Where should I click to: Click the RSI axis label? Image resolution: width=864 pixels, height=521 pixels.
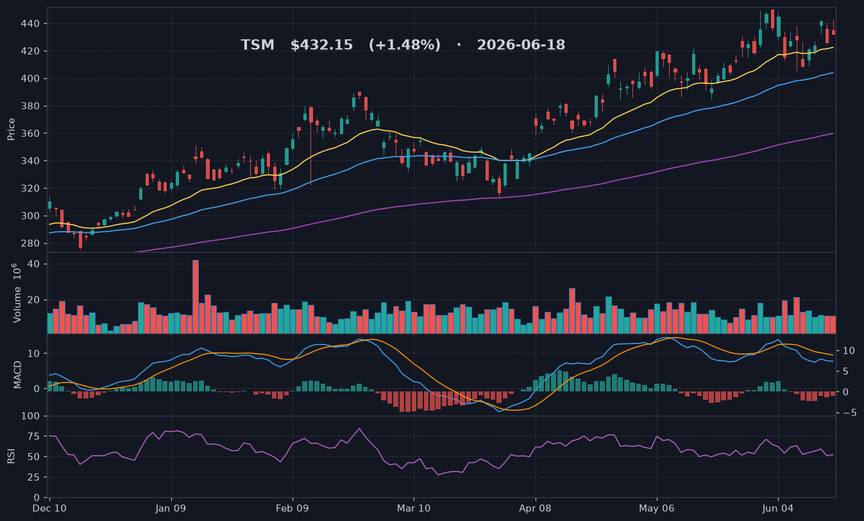tap(11, 456)
